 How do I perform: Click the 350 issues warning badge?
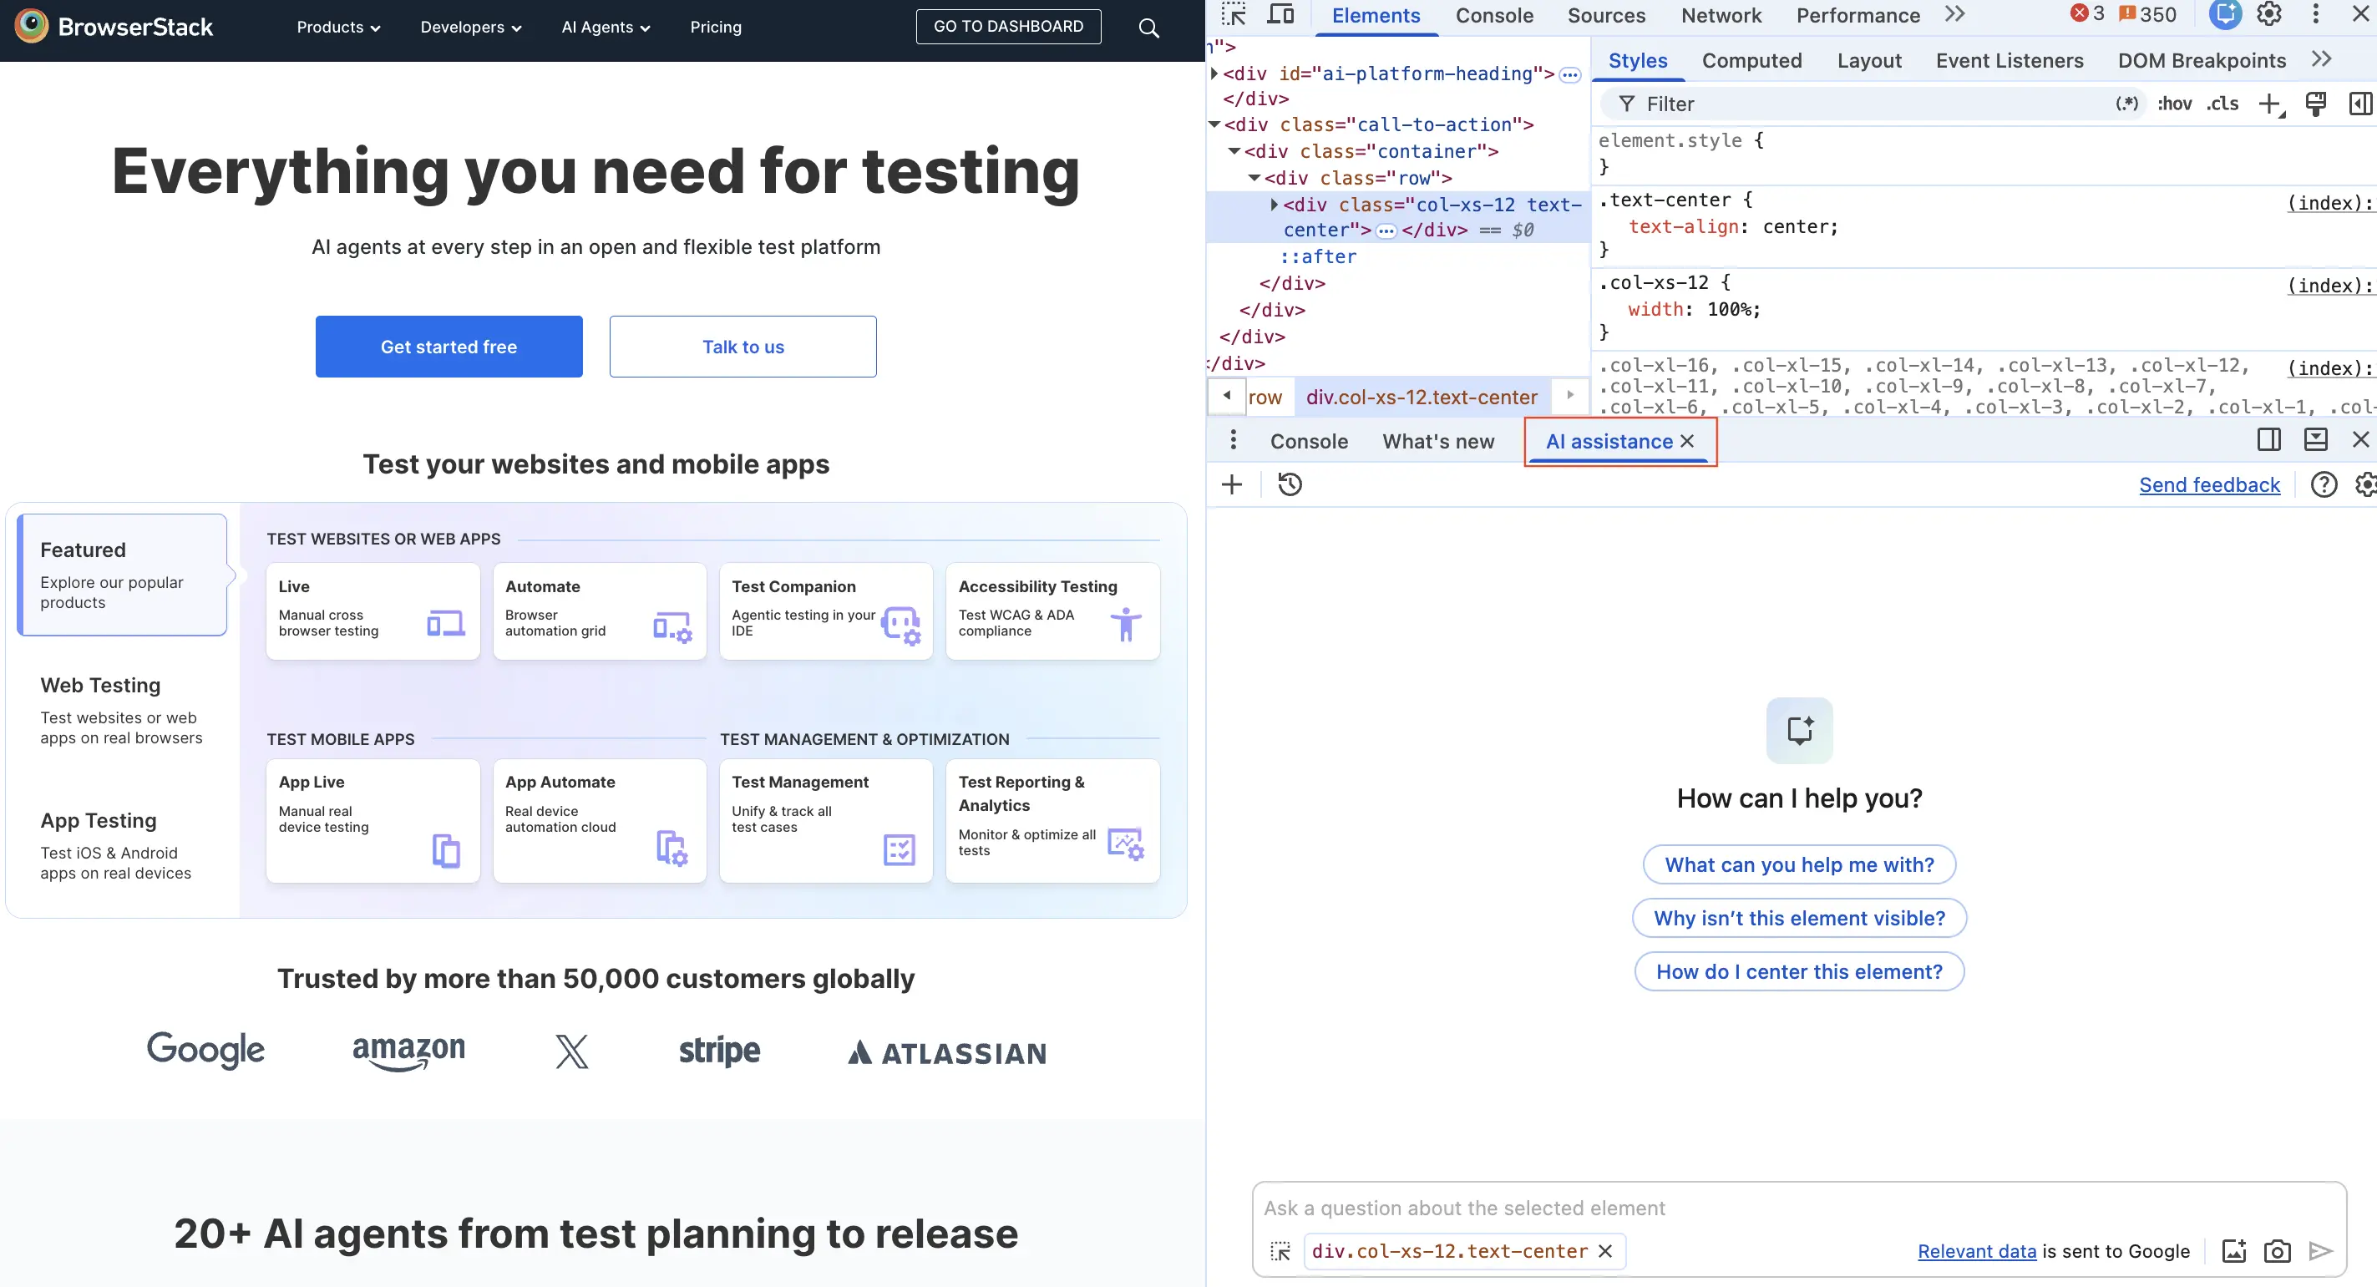2147,14
